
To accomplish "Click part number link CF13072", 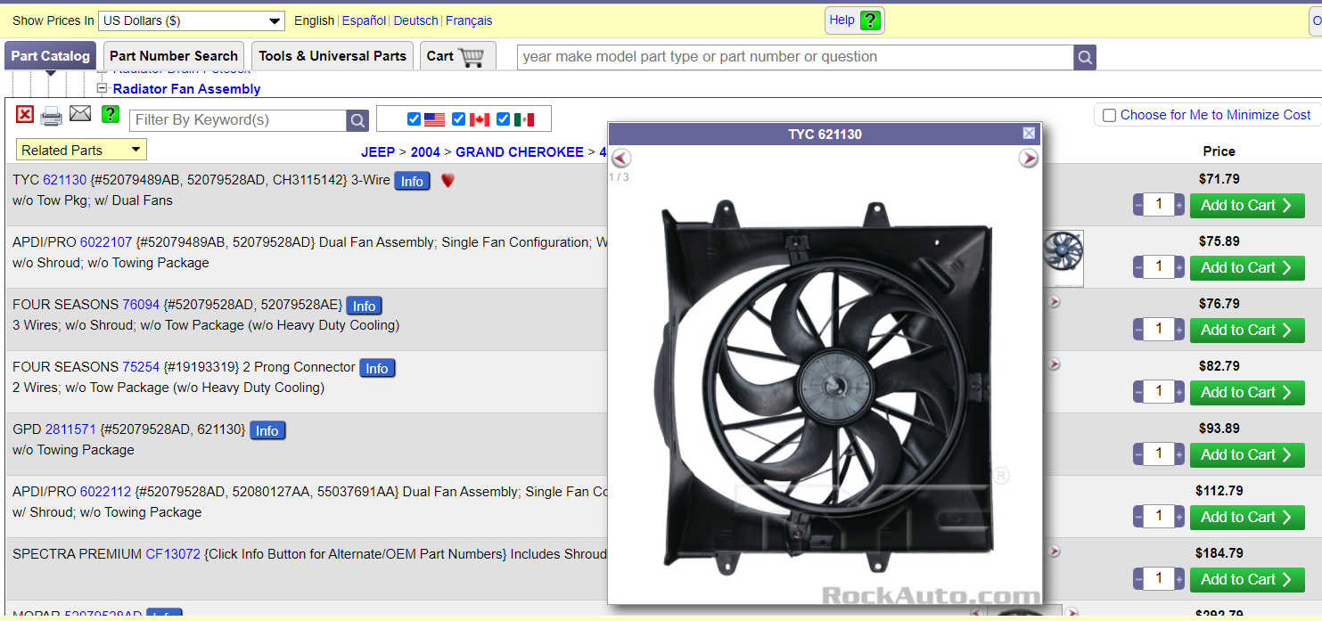I will pyautogui.click(x=173, y=554).
